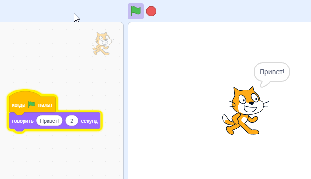This screenshot has height=179, width=311.
Task: Stop the project with the red octagon
Action: [151, 11]
